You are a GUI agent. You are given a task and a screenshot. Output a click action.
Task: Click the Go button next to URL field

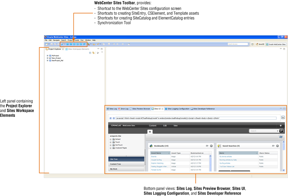tap(283, 117)
